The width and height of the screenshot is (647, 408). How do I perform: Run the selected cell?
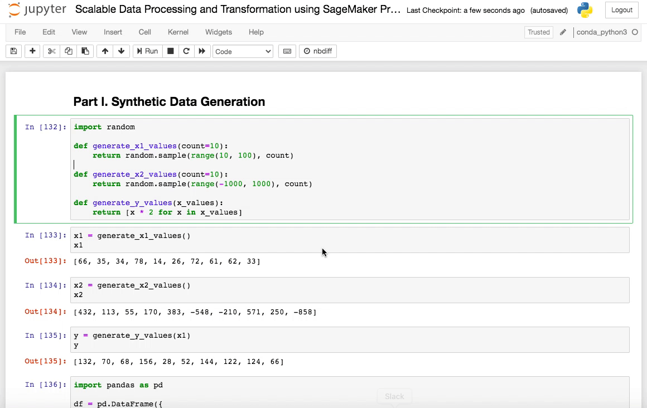(148, 51)
